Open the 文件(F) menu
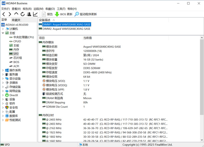Screen dimensions: 204x147 coord(5,9)
